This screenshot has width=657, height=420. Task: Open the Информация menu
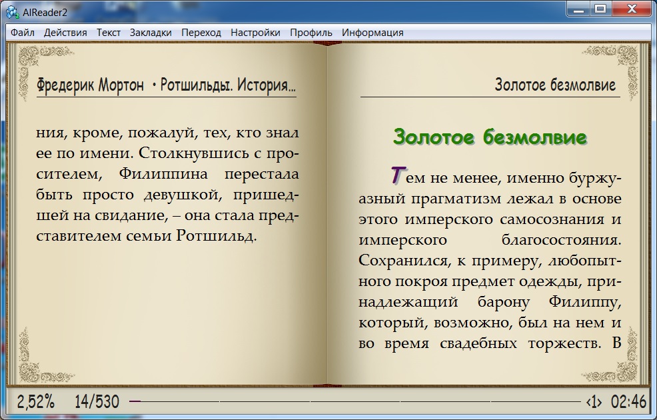(373, 33)
